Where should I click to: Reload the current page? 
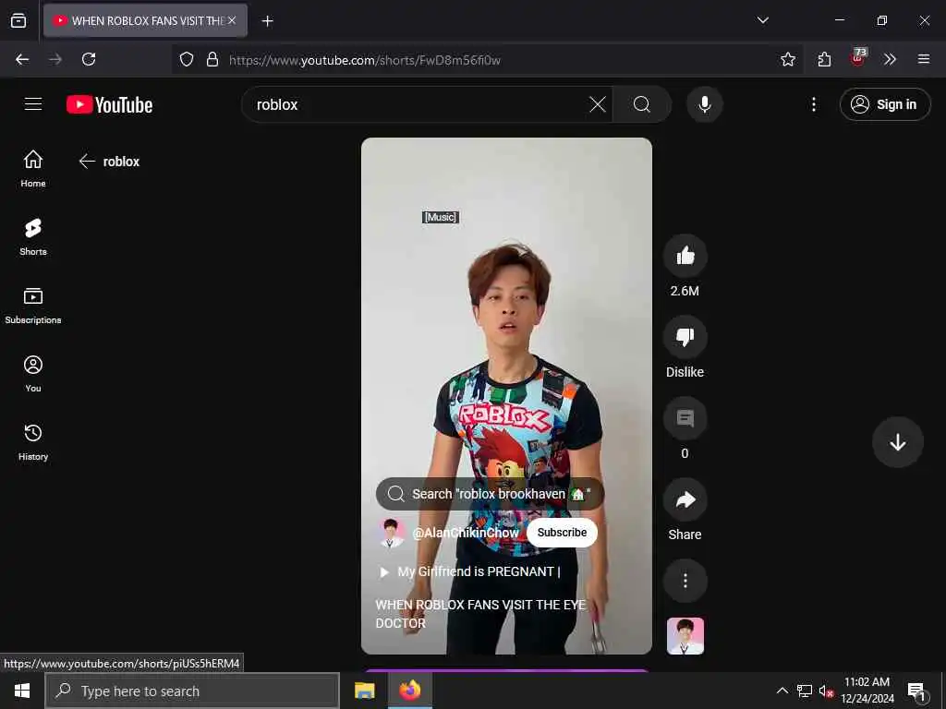coord(89,59)
